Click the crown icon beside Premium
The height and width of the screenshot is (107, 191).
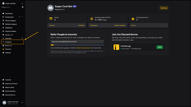3,49
